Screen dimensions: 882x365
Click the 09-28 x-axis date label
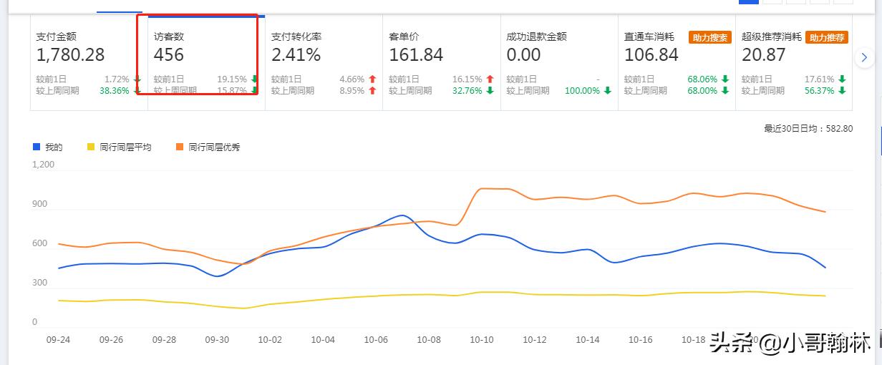point(164,340)
